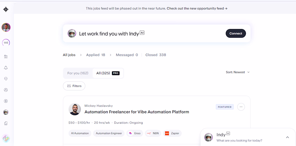This screenshot has height=146, width=296.
Task: Click the 146 score circle indicator
Action: 6,43
